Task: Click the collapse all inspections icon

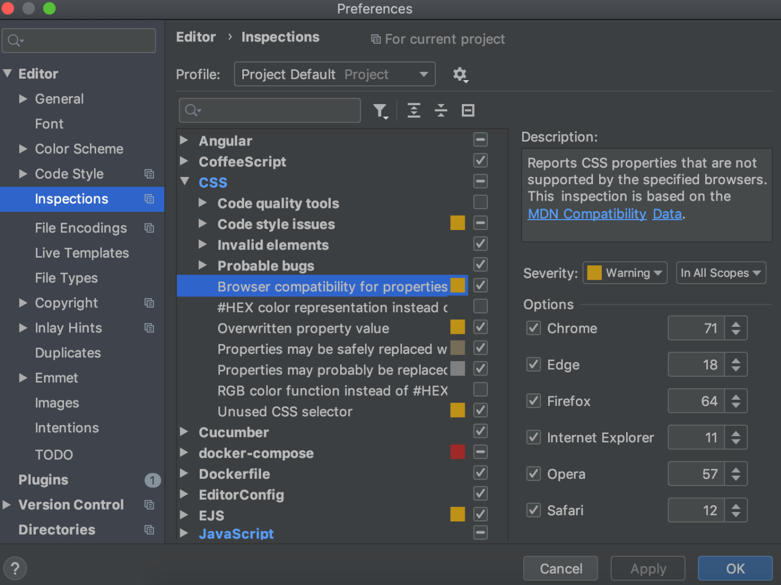Action: [x=441, y=111]
